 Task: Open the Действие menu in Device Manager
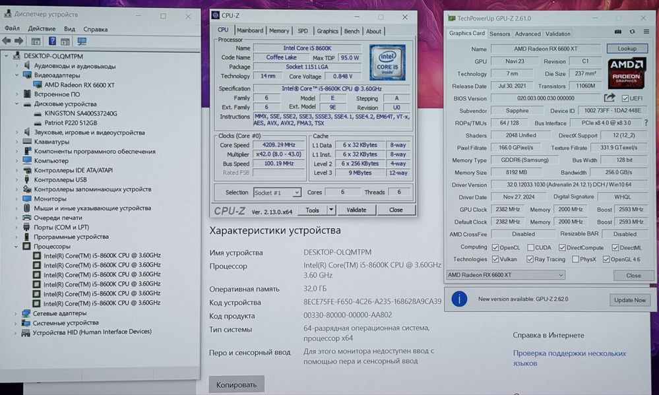tap(42, 28)
